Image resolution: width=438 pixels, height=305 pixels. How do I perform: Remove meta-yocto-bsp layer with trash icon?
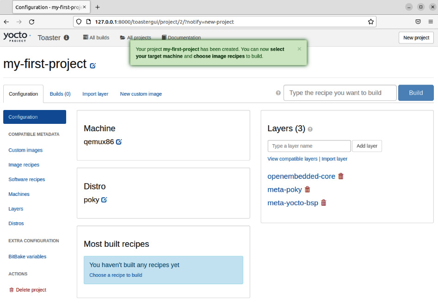323,202
